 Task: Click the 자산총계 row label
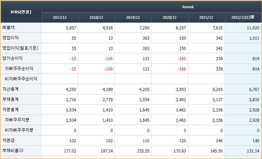coord(10,89)
